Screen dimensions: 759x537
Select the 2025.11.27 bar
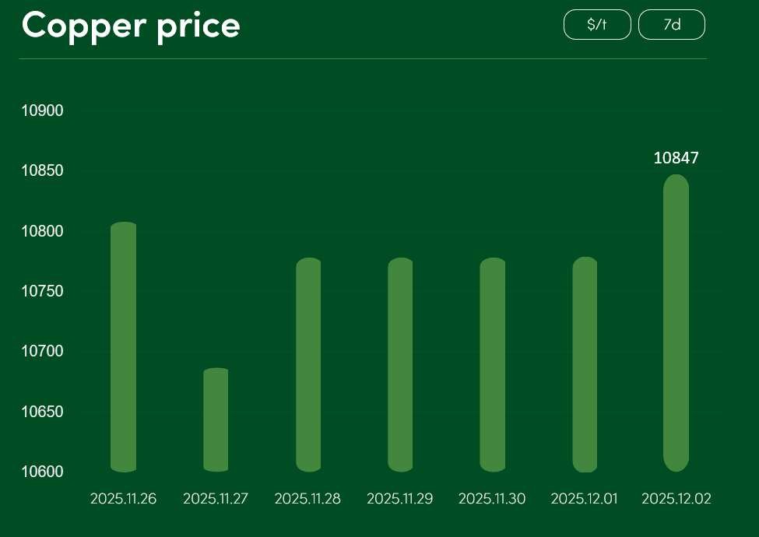click(x=216, y=419)
